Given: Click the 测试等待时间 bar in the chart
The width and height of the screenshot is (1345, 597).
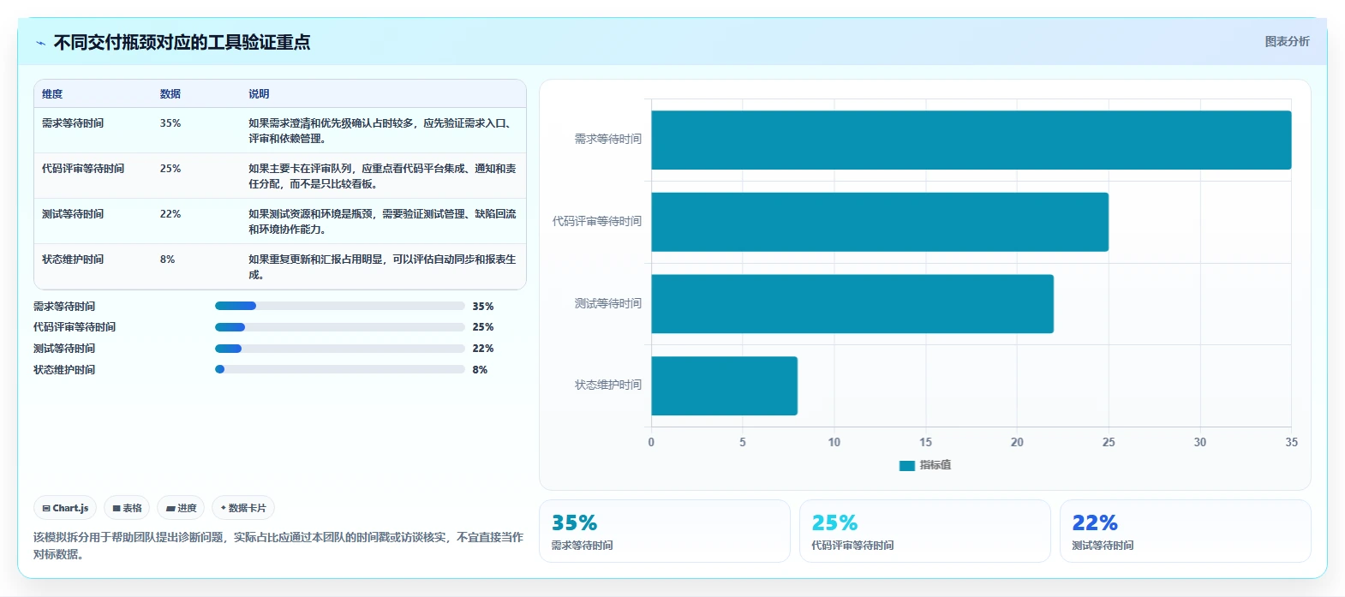Looking at the screenshot, I should [852, 304].
